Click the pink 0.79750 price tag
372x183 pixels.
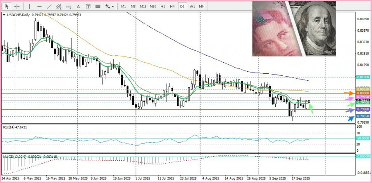click(363, 97)
